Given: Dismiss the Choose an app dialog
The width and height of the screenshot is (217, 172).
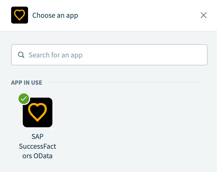Looking at the screenshot, I should pyautogui.click(x=204, y=15).
